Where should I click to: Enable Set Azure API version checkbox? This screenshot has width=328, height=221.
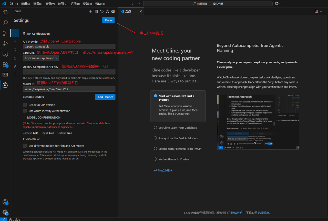click(25, 105)
